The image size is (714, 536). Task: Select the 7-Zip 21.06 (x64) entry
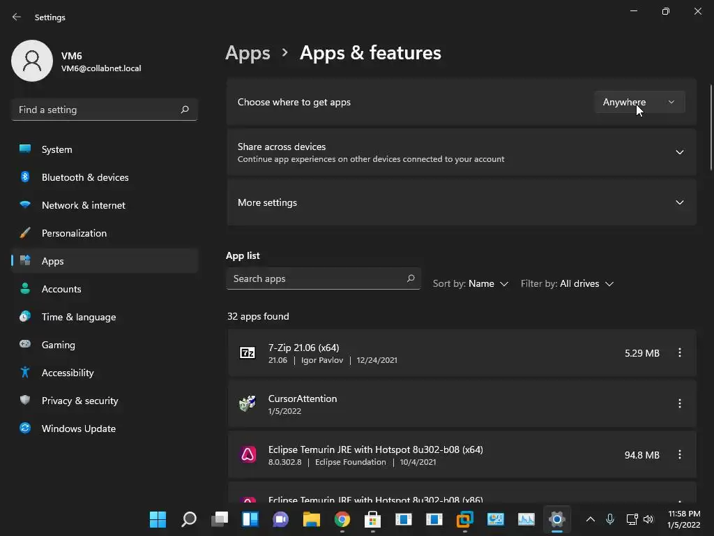pyautogui.click(x=462, y=352)
